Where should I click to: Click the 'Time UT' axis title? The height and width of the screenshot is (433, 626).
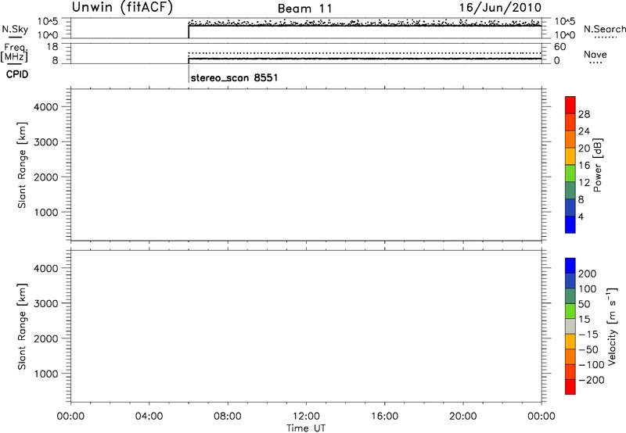pos(306,428)
